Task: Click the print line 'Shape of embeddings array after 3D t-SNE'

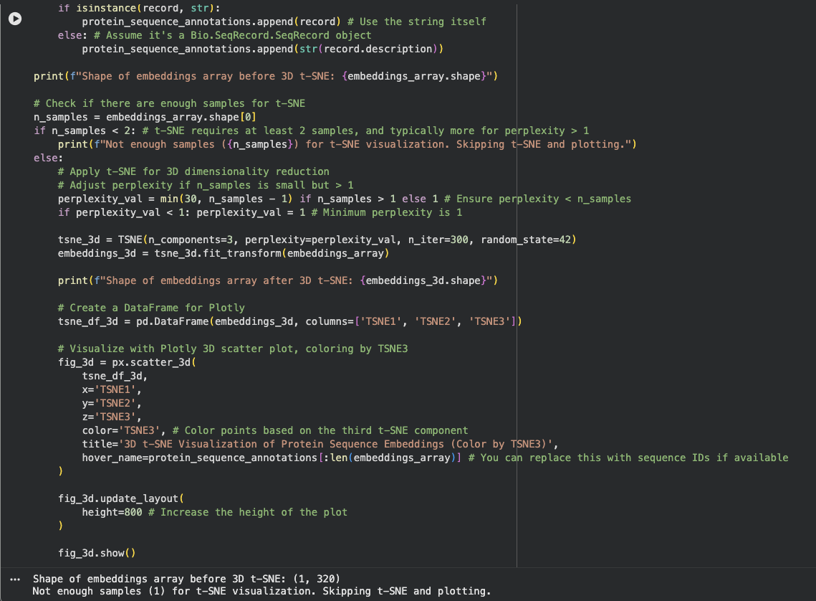Action: (278, 280)
